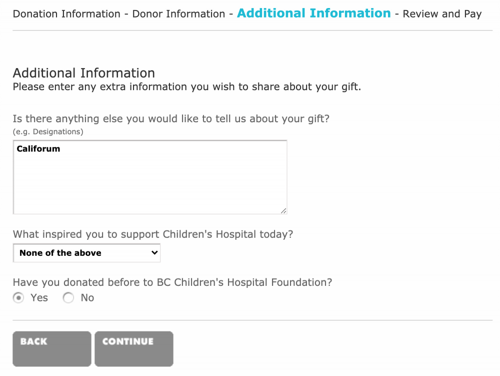
Task: Click the '(e.g. Designations)' hint text
Action: pyautogui.click(x=48, y=132)
